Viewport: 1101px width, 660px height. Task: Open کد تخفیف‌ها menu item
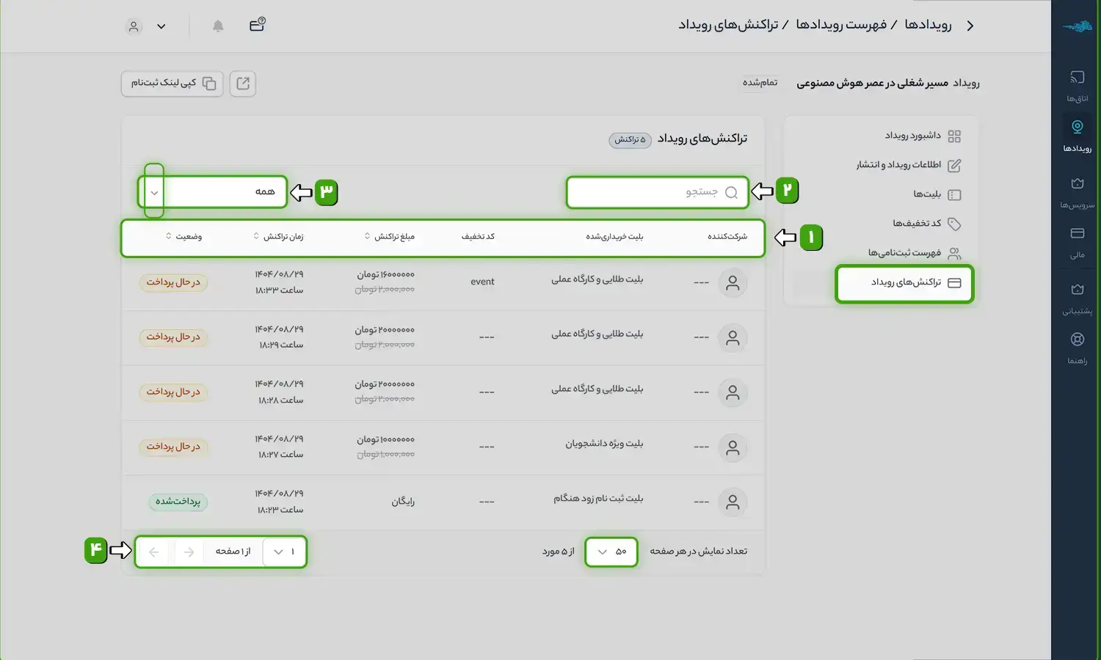916,224
